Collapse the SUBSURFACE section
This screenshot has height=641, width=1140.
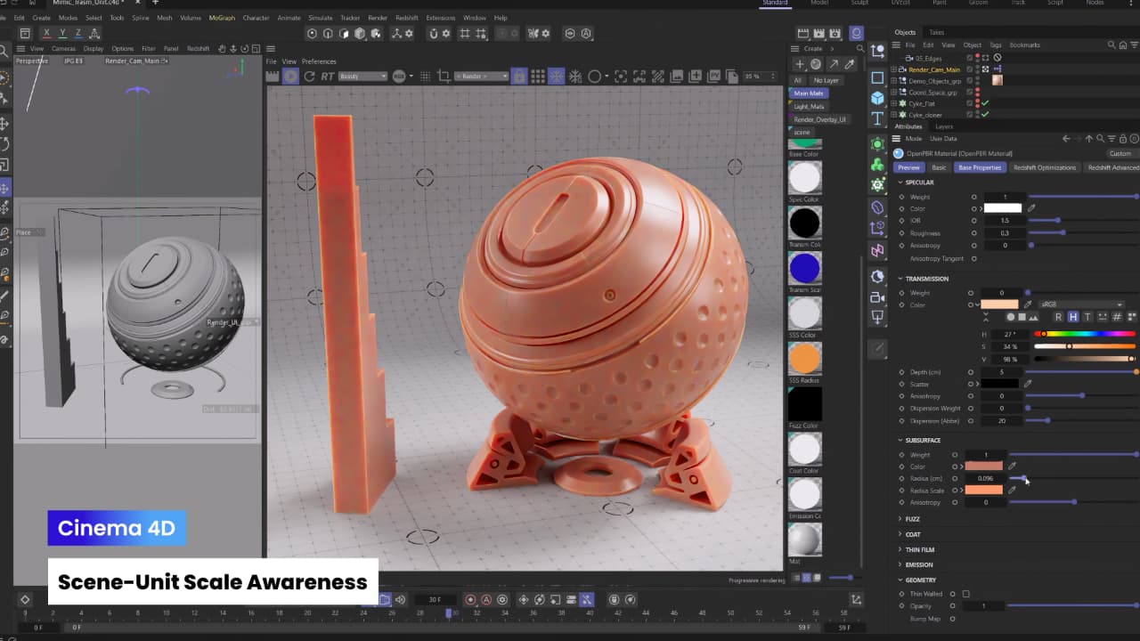click(900, 440)
